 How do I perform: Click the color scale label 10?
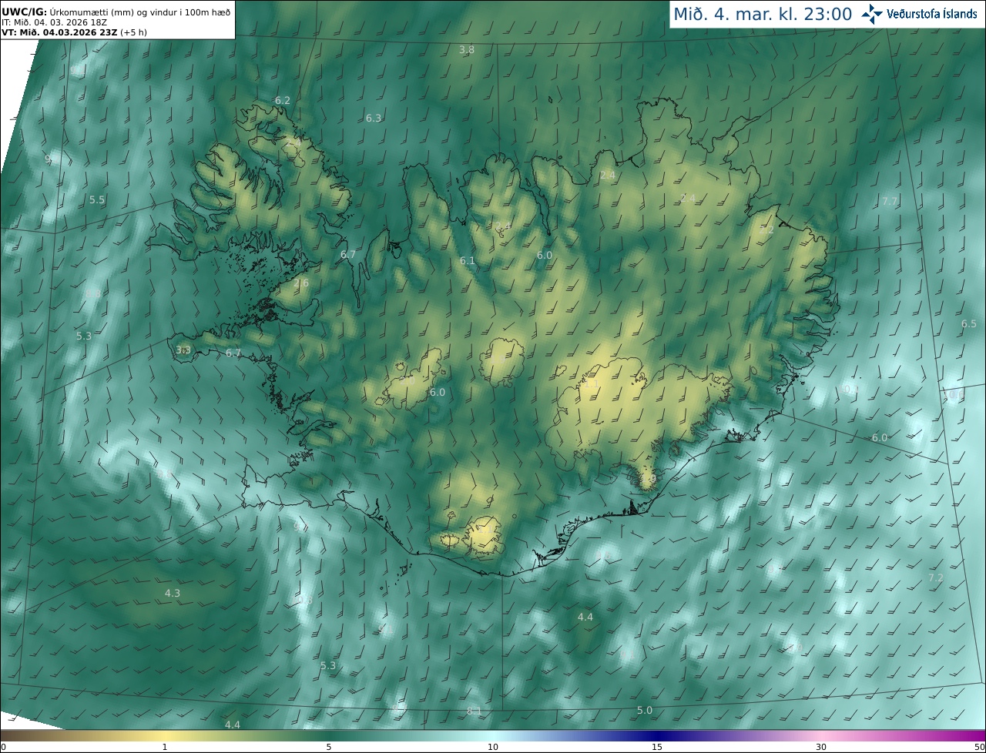point(493,747)
